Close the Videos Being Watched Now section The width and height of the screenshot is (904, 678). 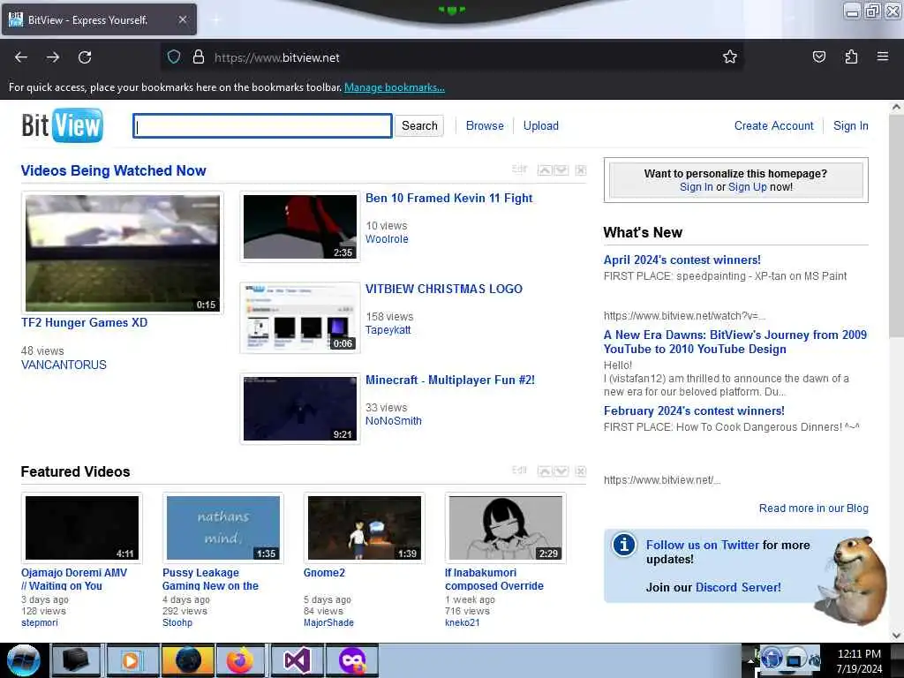click(x=581, y=170)
